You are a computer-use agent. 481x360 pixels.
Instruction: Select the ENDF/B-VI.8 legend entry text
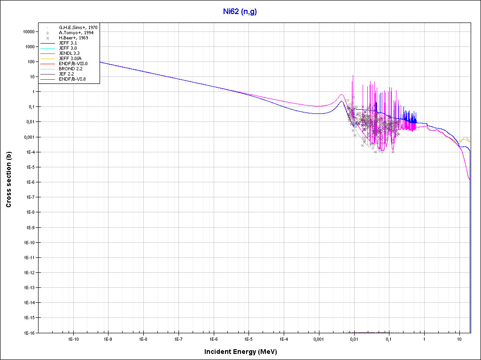(72, 79)
